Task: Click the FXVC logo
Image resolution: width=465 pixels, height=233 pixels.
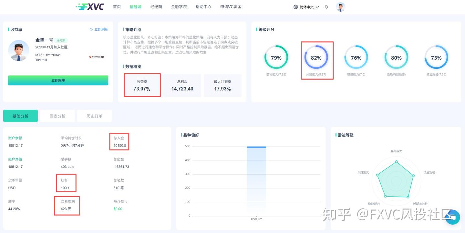Action: coord(90,6)
